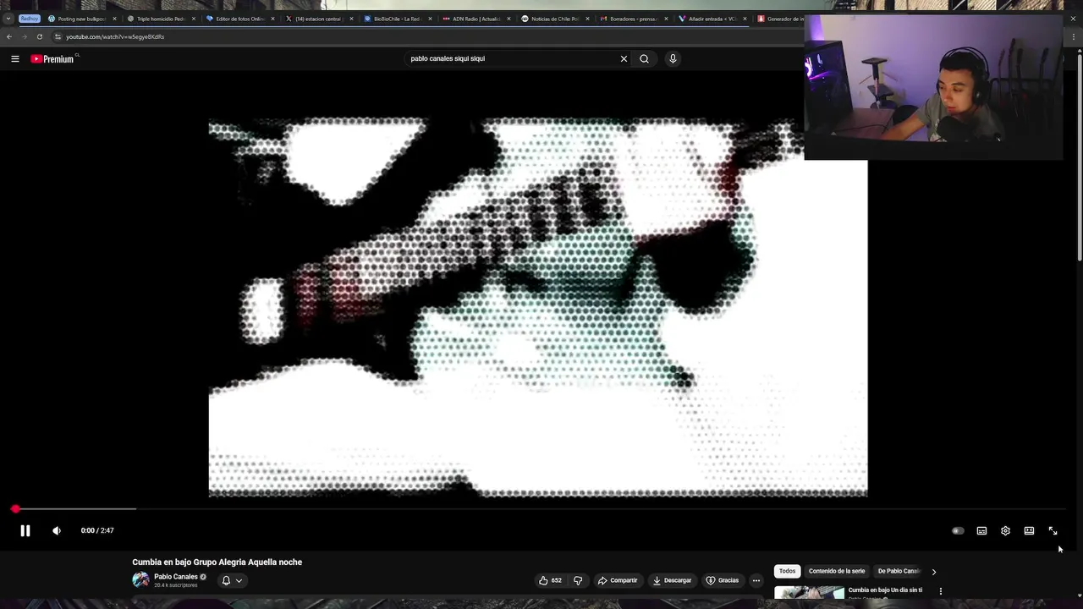Open options menu for 'Un dia sin ti' video
The width and height of the screenshot is (1083, 609).
940,591
